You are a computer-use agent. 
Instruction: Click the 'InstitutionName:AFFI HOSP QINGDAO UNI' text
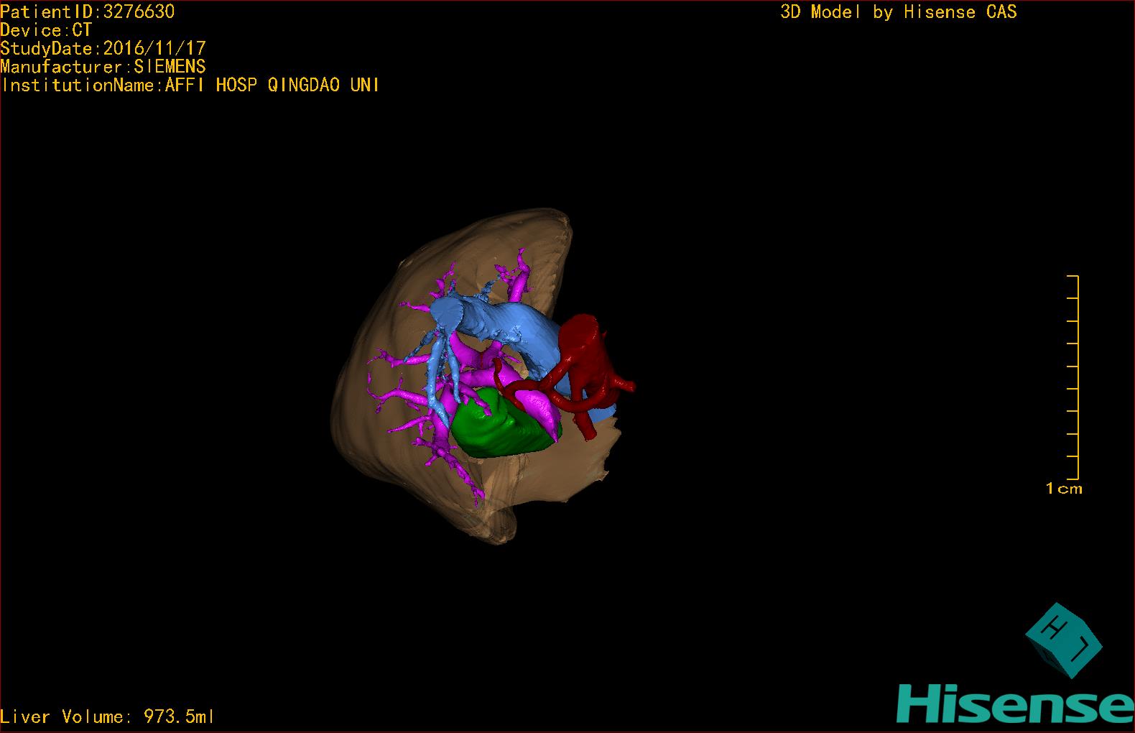[x=190, y=85]
